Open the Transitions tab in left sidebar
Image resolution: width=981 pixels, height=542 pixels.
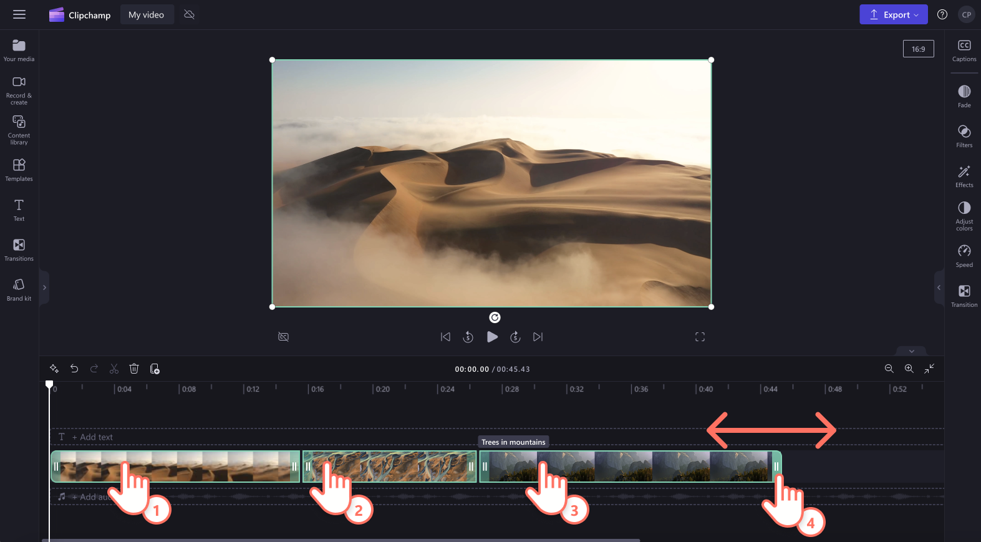click(x=19, y=249)
